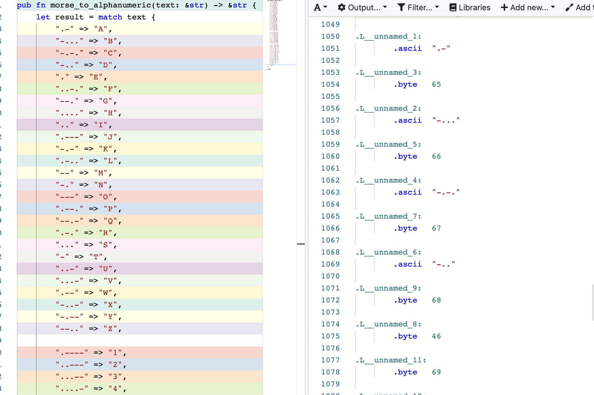The width and height of the screenshot is (594, 395).
Task: Expand the Output options dropdown arrow
Action: click(385, 7)
